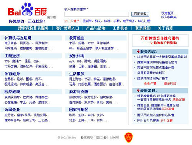
Task: Open the 国家与地区 category heading
Action: pos(79,110)
